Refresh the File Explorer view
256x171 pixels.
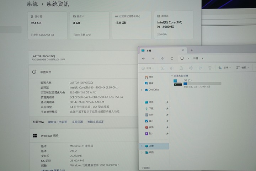[172, 58]
